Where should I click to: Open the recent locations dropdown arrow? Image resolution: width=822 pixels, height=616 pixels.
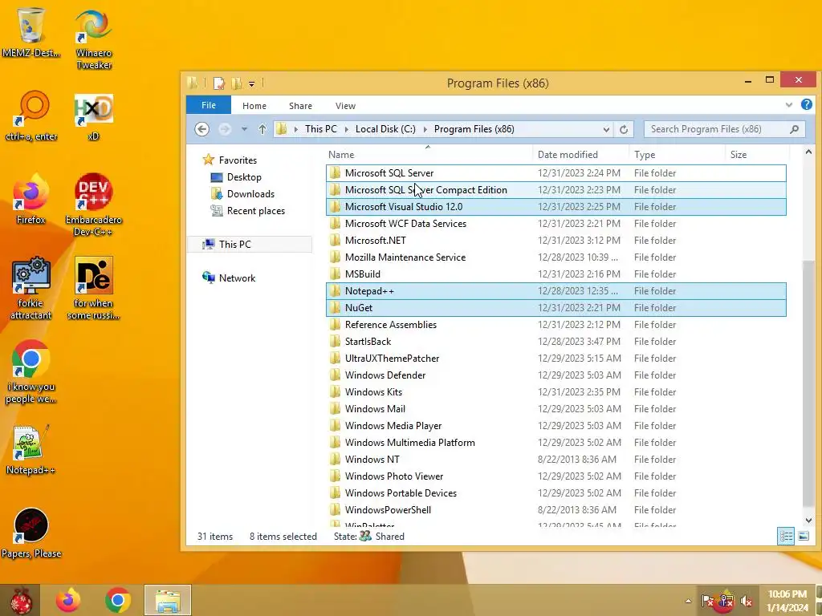(x=244, y=129)
